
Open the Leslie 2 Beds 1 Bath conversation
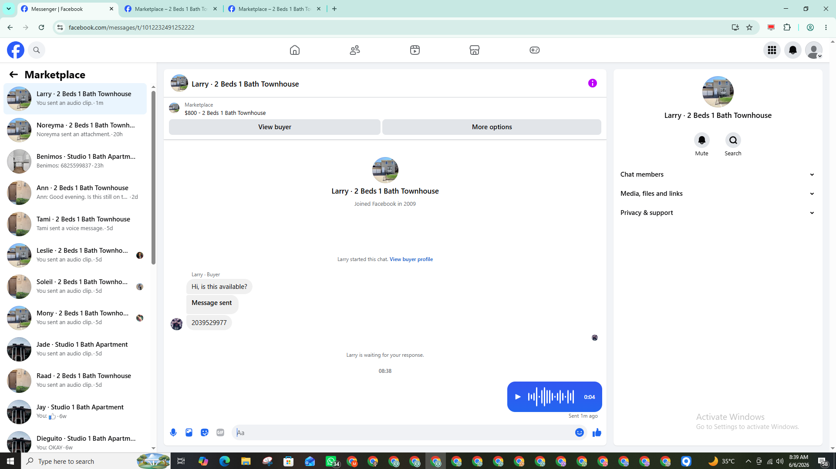point(75,255)
